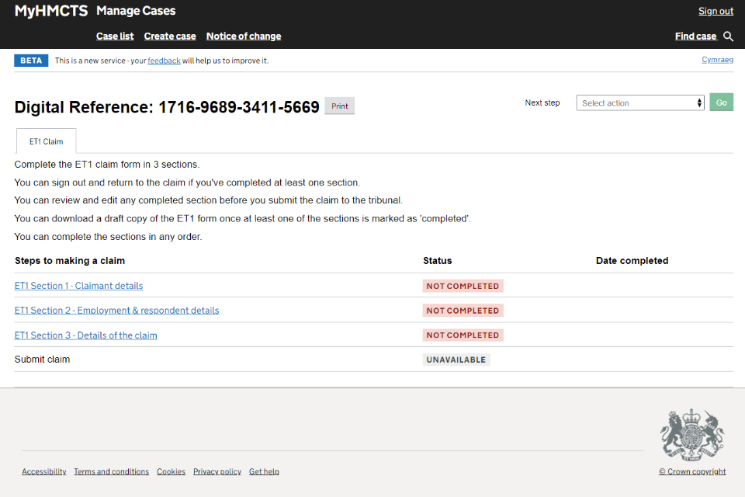Screen dimensions: 745x497
Task: Click the Print button
Action: 339,106
